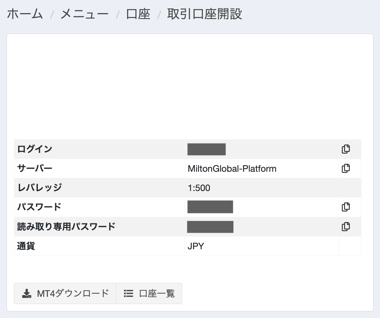Click the download icon in MT4ダウンロード
Screen dimensions: 380x318
coord(27,293)
